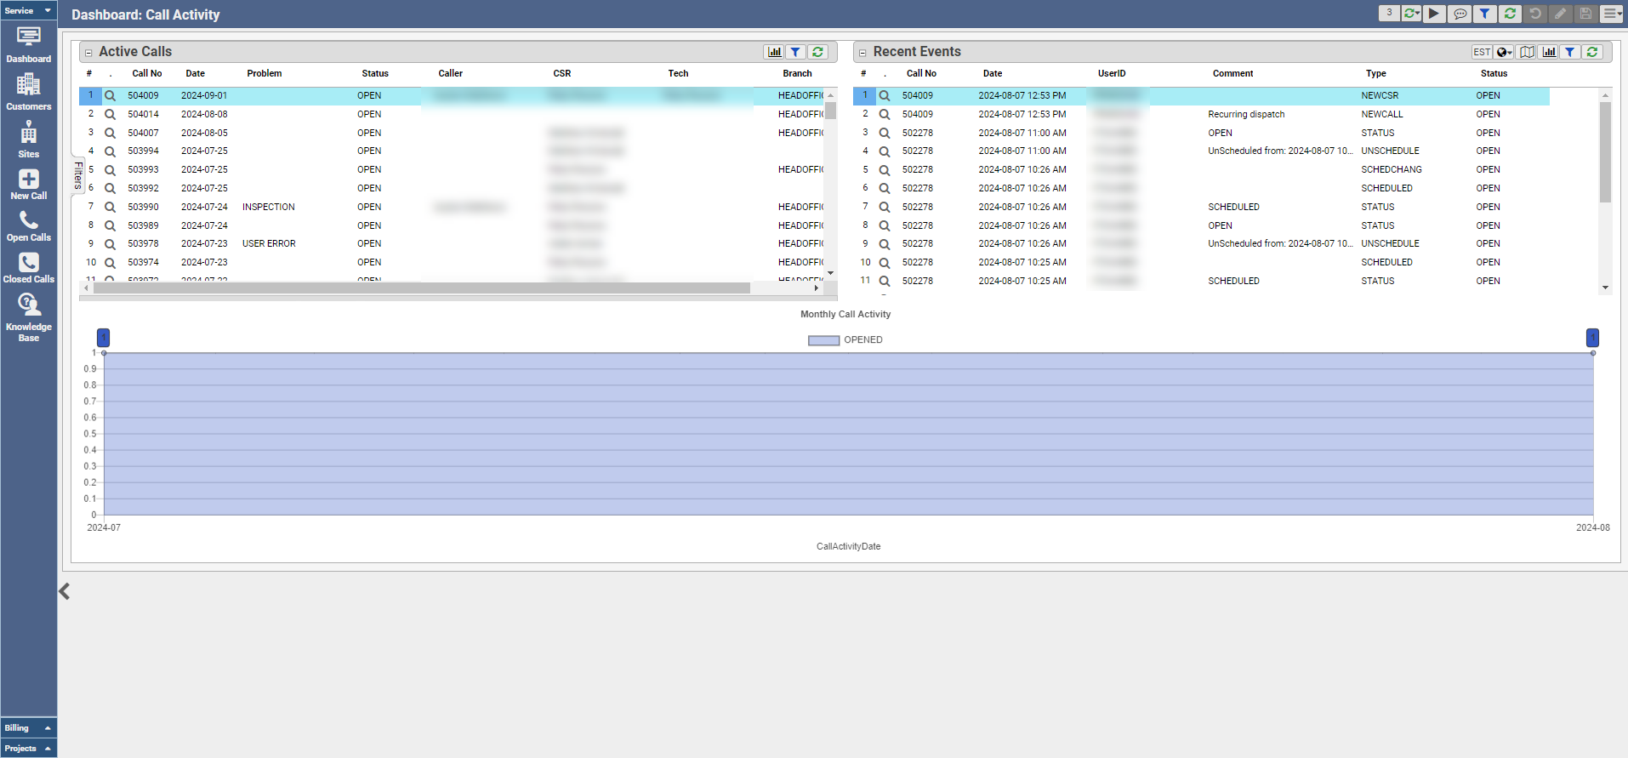Expand the Projects section in sidebar
Viewport: 1628px width, 758px height.
[28, 749]
